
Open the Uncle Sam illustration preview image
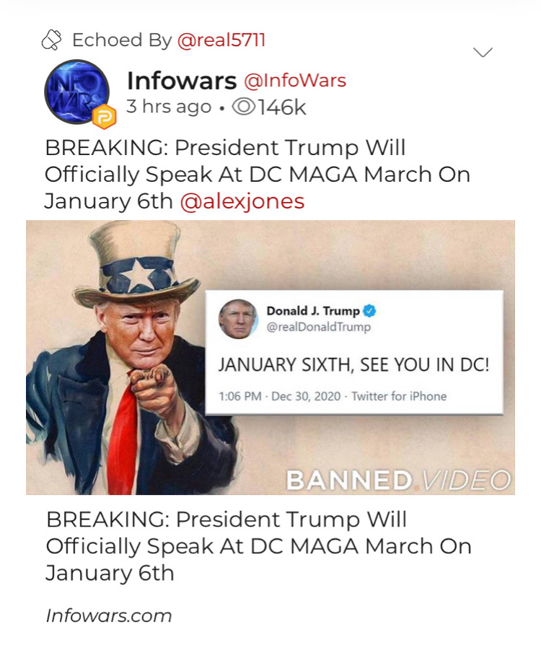[x=270, y=357]
